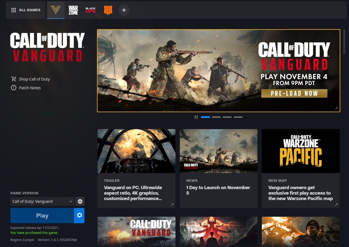Open Patch Notes link

point(30,88)
